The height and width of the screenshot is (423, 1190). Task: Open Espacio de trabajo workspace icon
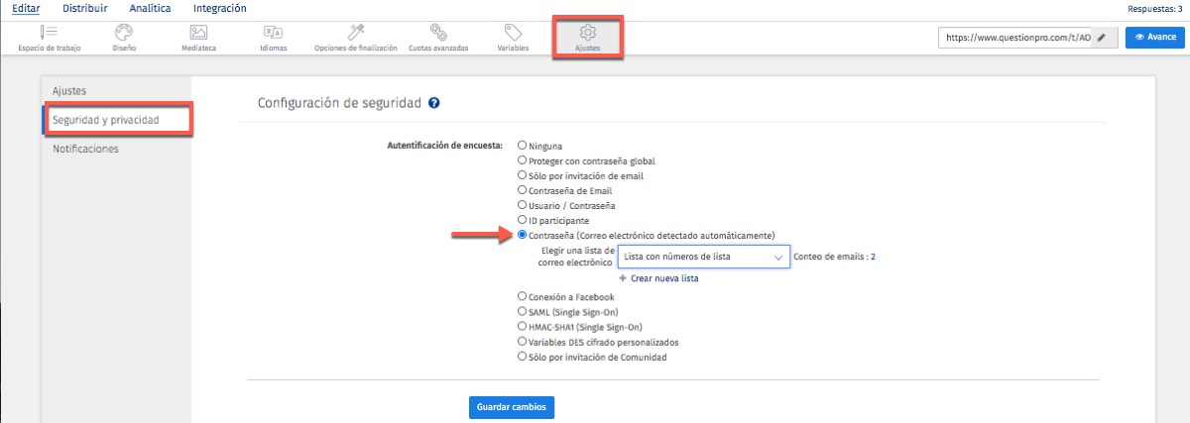click(49, 32)
